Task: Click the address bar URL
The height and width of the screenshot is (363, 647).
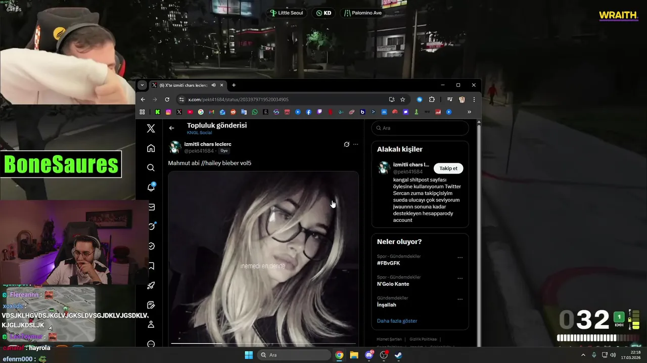Action: tap(238, 99)
